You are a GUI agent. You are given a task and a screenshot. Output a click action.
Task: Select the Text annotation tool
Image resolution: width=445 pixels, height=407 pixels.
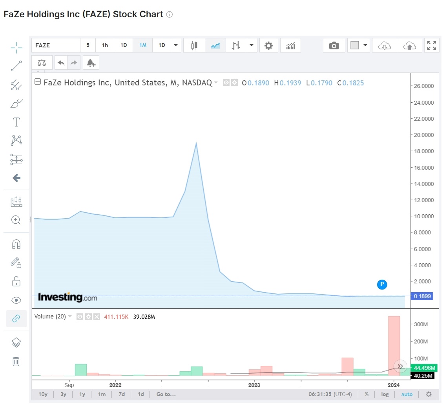[16, 122]
